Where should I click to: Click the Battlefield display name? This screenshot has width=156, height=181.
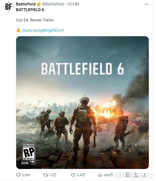26,4
